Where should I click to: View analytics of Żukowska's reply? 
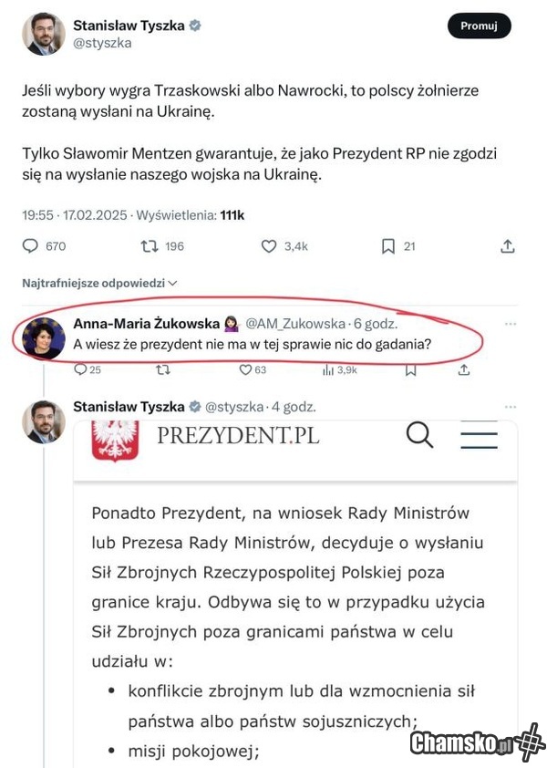coord(328,369)
